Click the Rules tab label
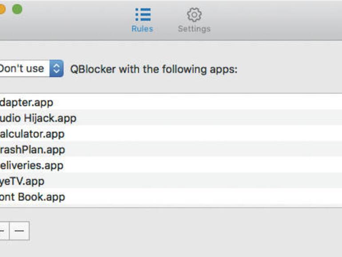The image size is (342, 257). point(142,29)
